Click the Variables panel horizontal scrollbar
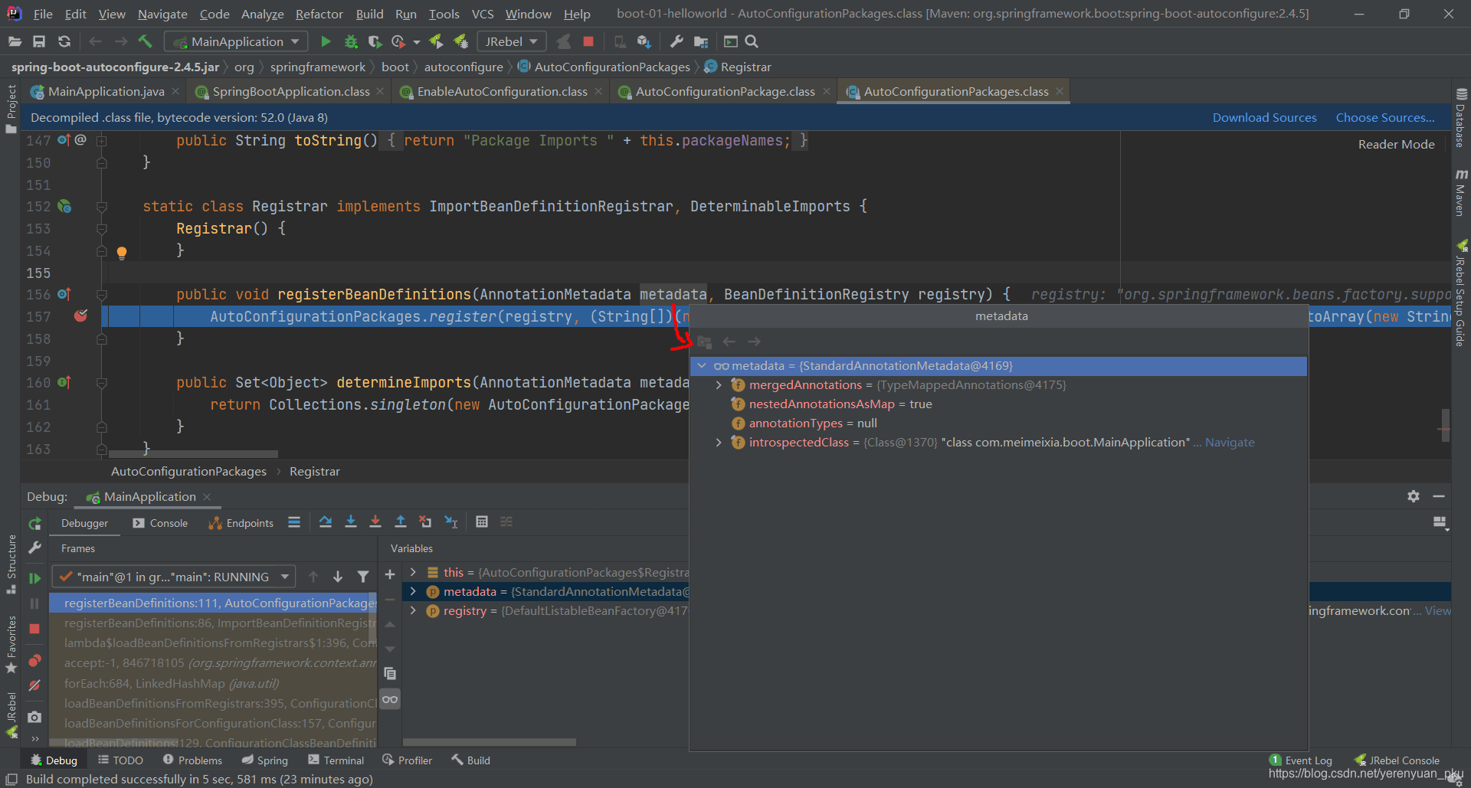The height and width of the screenshot is (788, 1471). coord(490,742)
